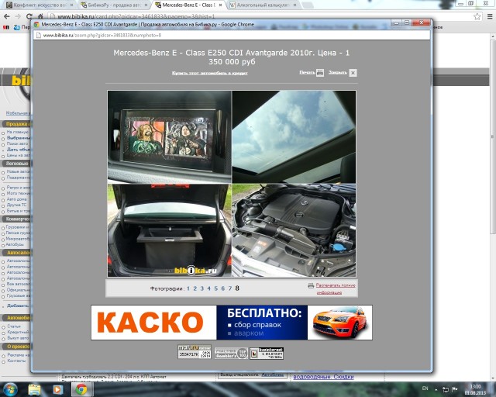Switch to the 'БибикаРу - продажа авто' tab
Image resolution: width=496 pixels, height=397 pixels.
coord(112,5)
